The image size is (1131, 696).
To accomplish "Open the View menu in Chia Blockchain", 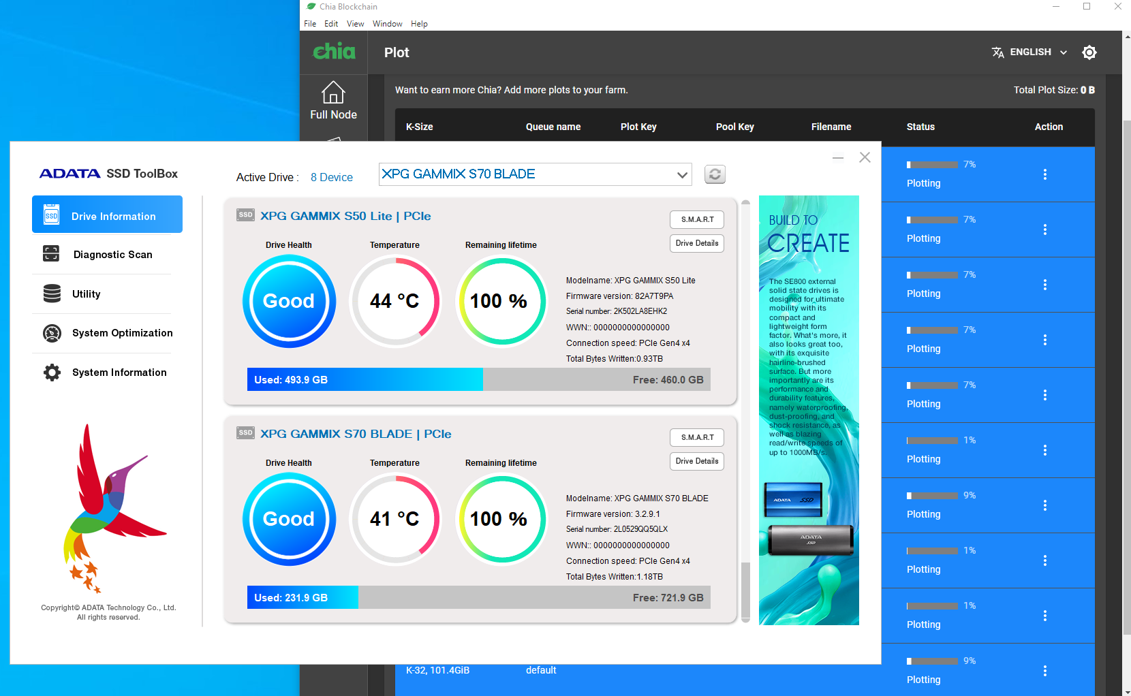I will pos(355,24).
